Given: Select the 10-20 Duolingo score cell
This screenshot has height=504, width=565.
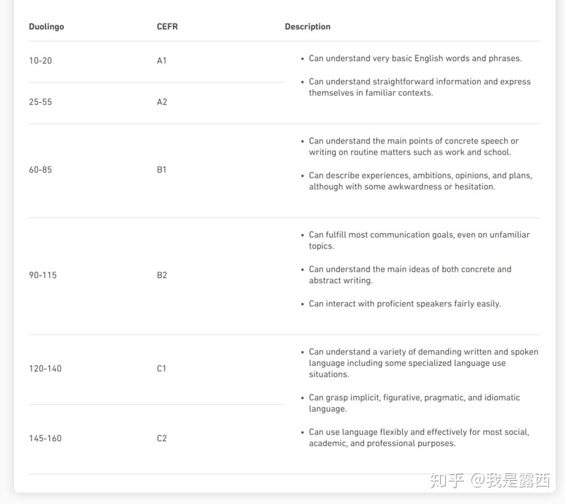Looking at the screenshot, I should 40,61.
